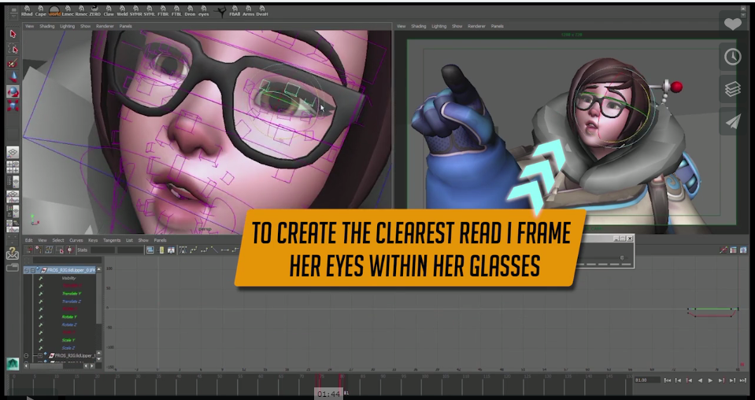This screenshot has width=755, height=400.
Task: Click the FTBR shelf button
Action: [163, 11]
